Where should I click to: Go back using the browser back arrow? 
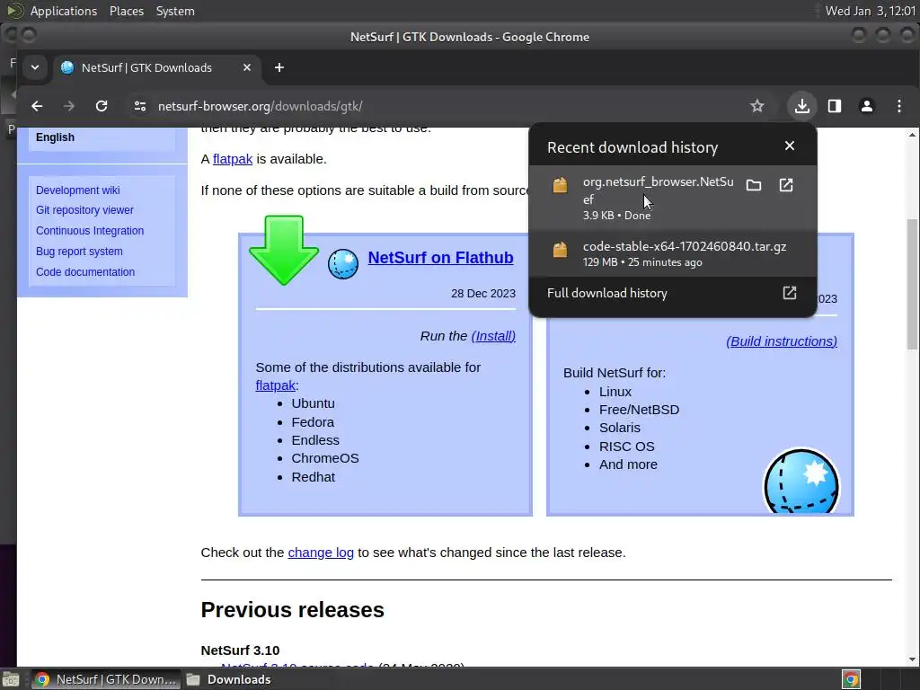click(x=37, y=106)
